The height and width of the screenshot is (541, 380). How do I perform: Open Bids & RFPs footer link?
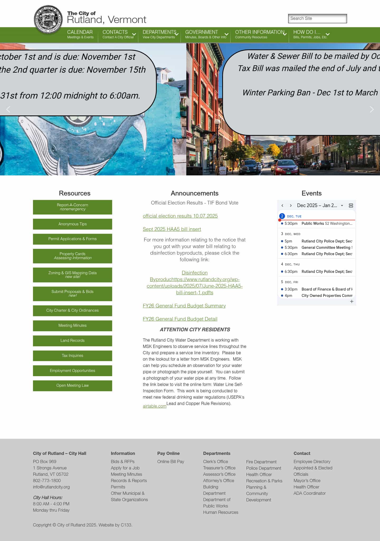click(123, 461)
